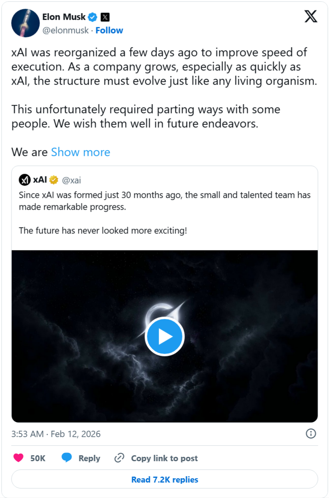The width and height of the screenshot is (329, 498).
Task: Open the Read 7.2K replies button
Action: point(165,480)
